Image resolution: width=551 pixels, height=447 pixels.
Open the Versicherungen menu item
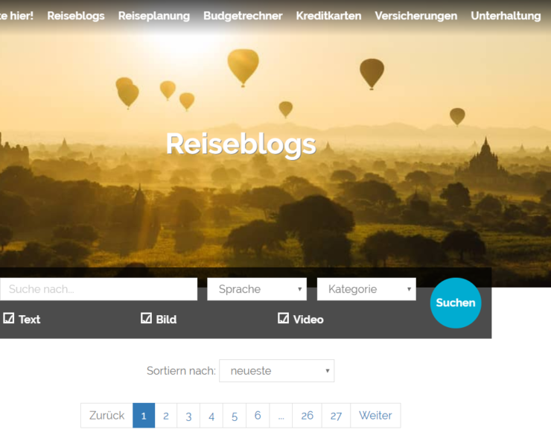[x=416, y=16]
